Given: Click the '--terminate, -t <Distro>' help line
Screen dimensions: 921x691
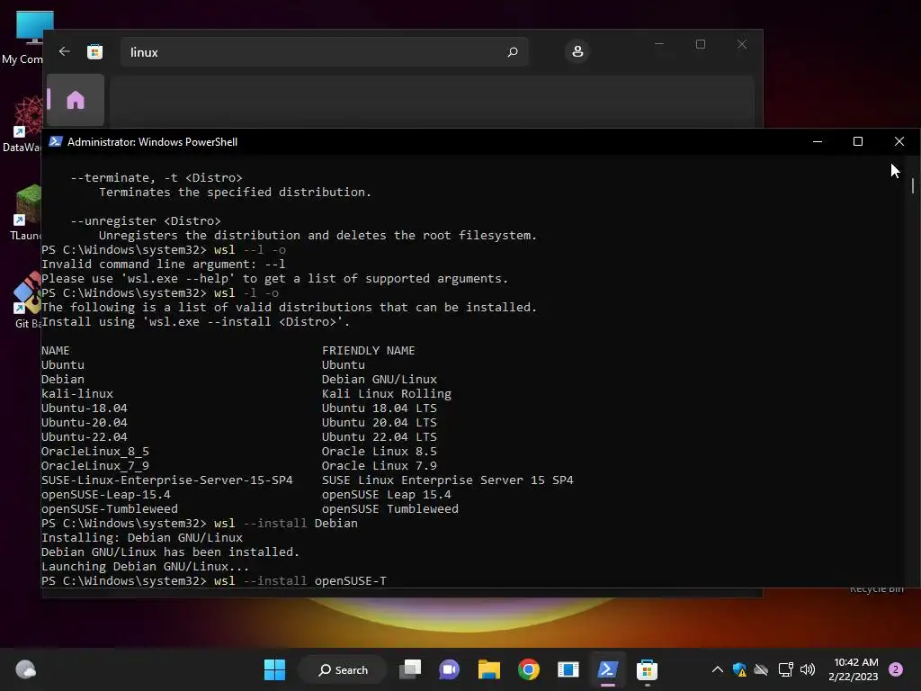Looking at the screenshot, I should tap(156, 177).
